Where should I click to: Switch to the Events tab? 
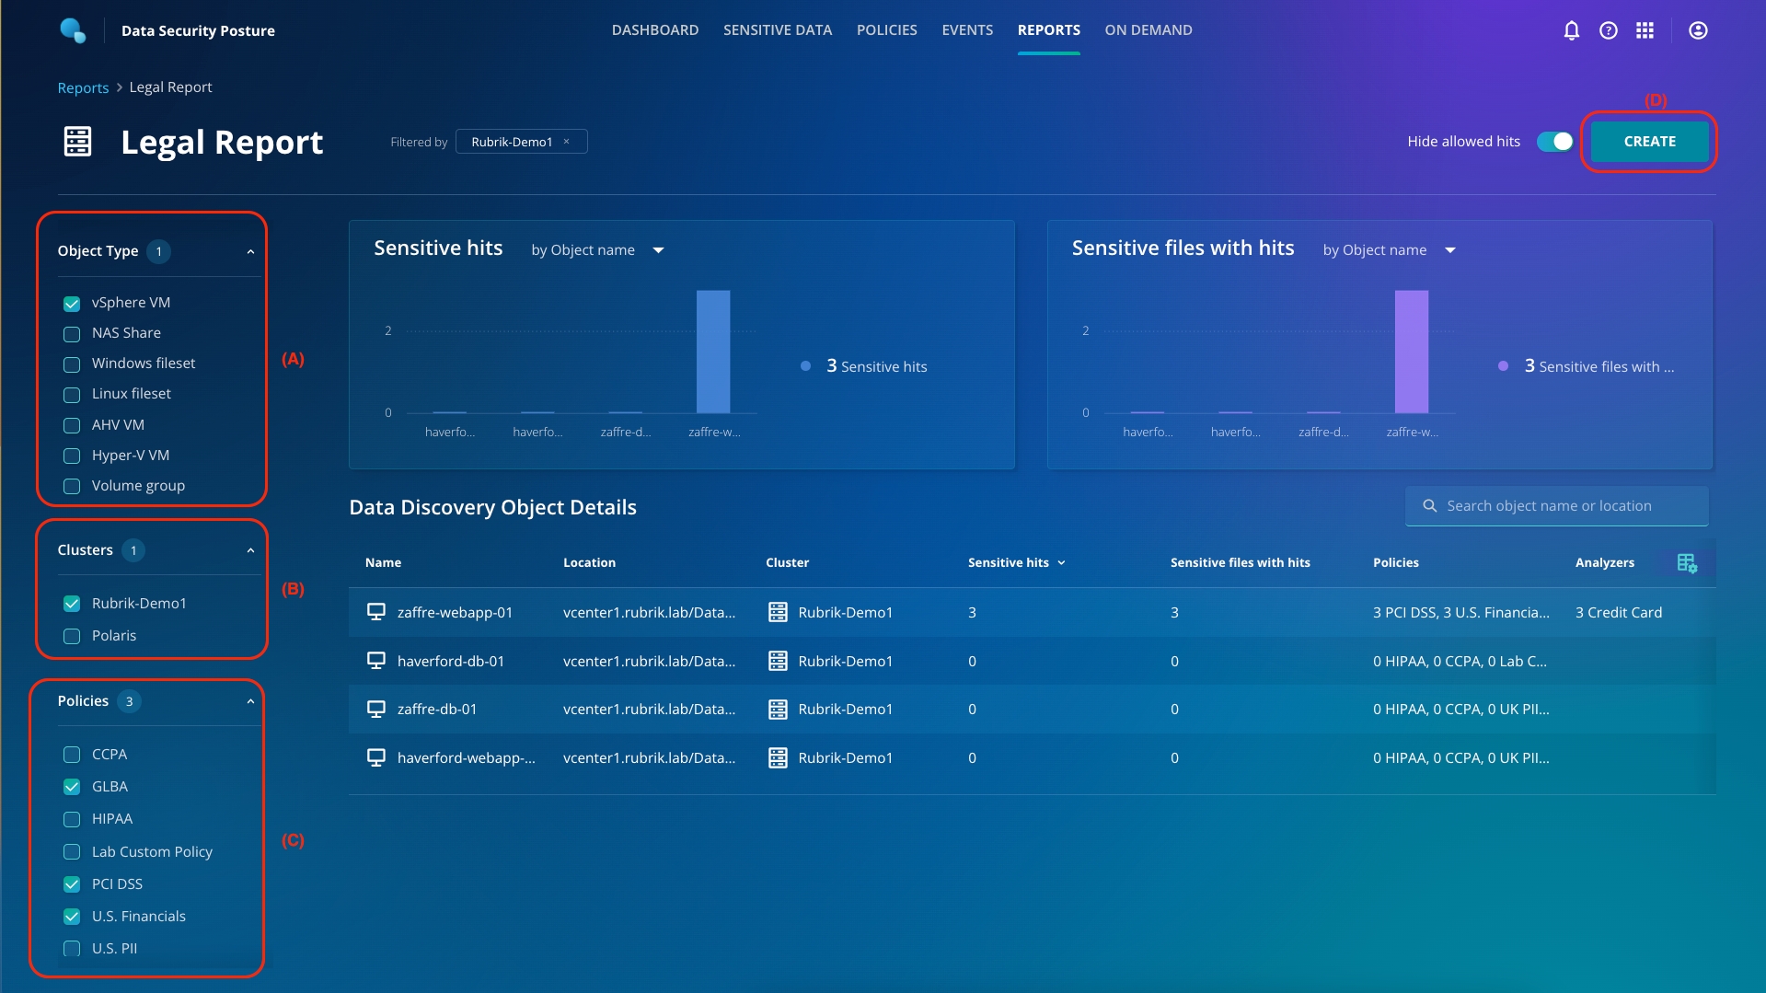(x=966, y=30)
